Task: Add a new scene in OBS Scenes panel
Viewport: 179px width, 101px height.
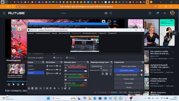Action: [29, 88]
